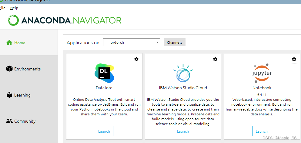
Task: Launch IBM Watson Studio Cloud
Action: coord(183,131)
